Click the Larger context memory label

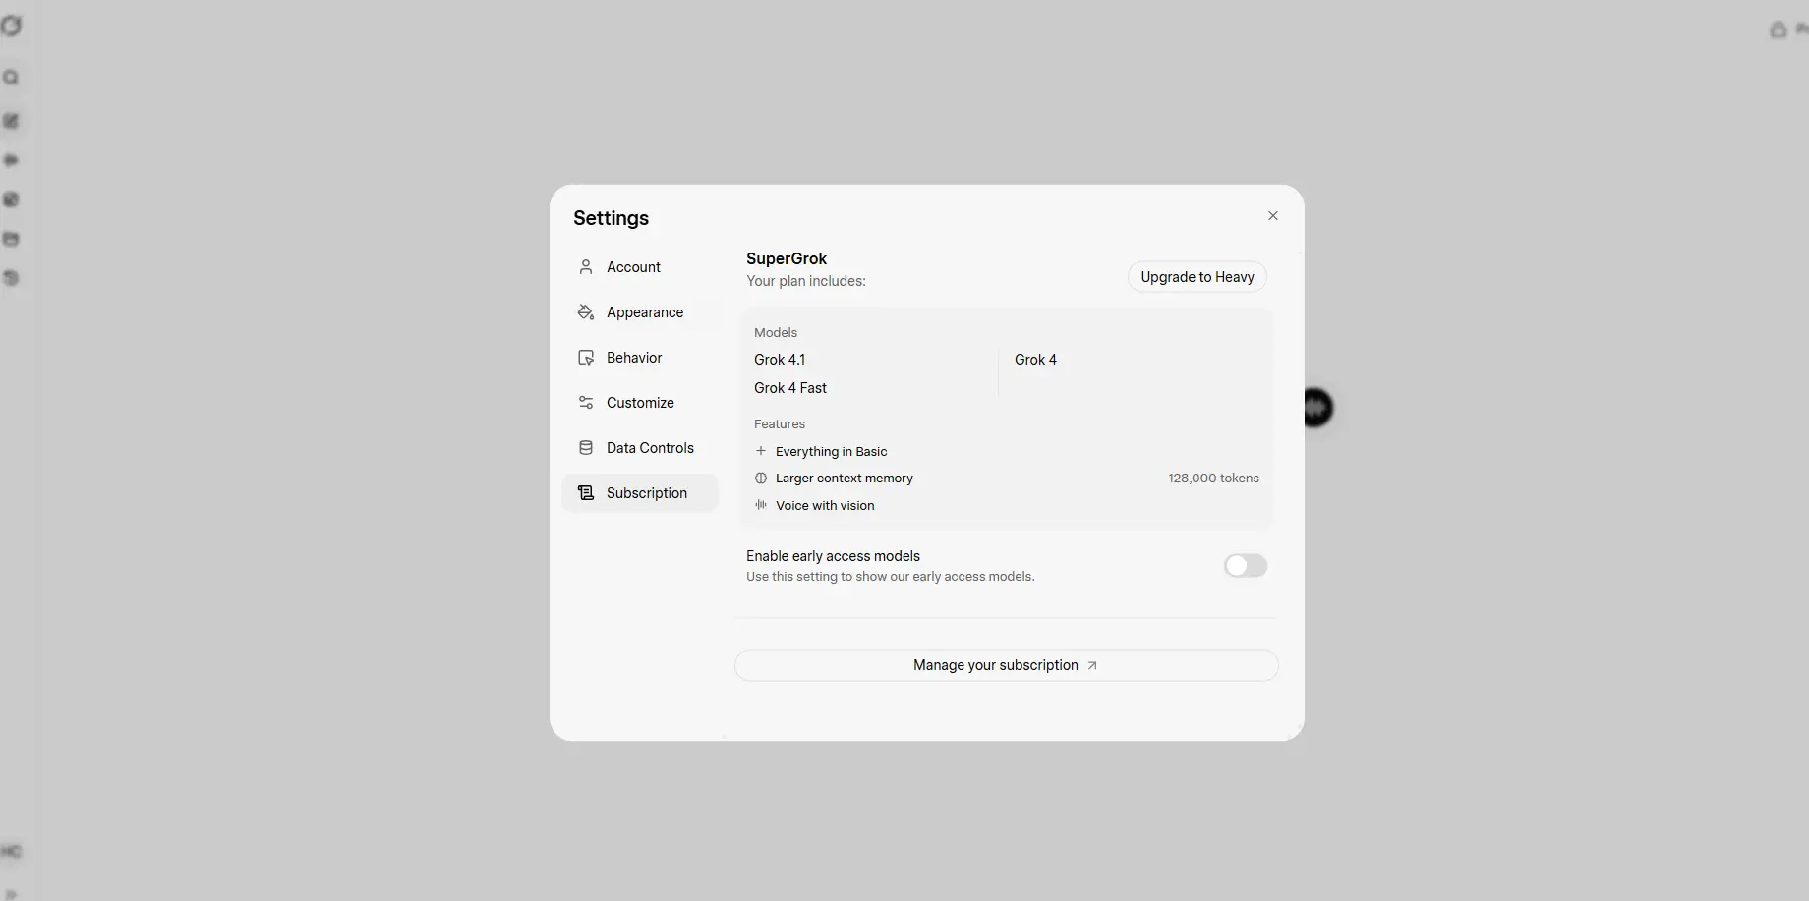point(845,479)
